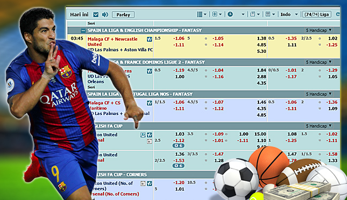The width and height of the screenshot is (347, 200).
Task: Bet FA Cup handicap odds 1.36
Action: coord(180,154)
